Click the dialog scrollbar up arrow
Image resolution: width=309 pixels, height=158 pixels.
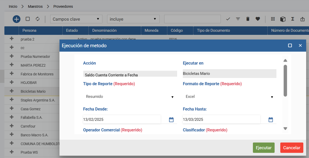pyautogui.click(x=285, y=60)
